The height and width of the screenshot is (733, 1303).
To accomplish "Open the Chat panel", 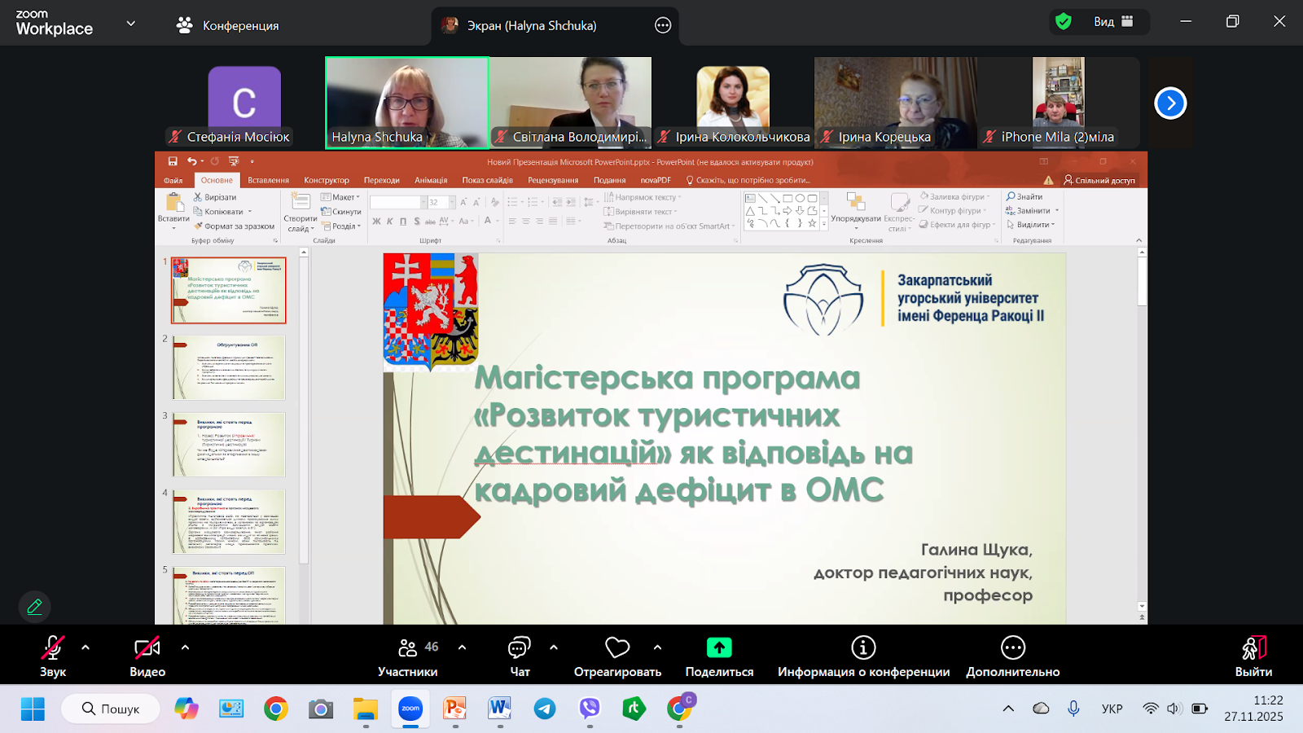I will pos(519,656).
